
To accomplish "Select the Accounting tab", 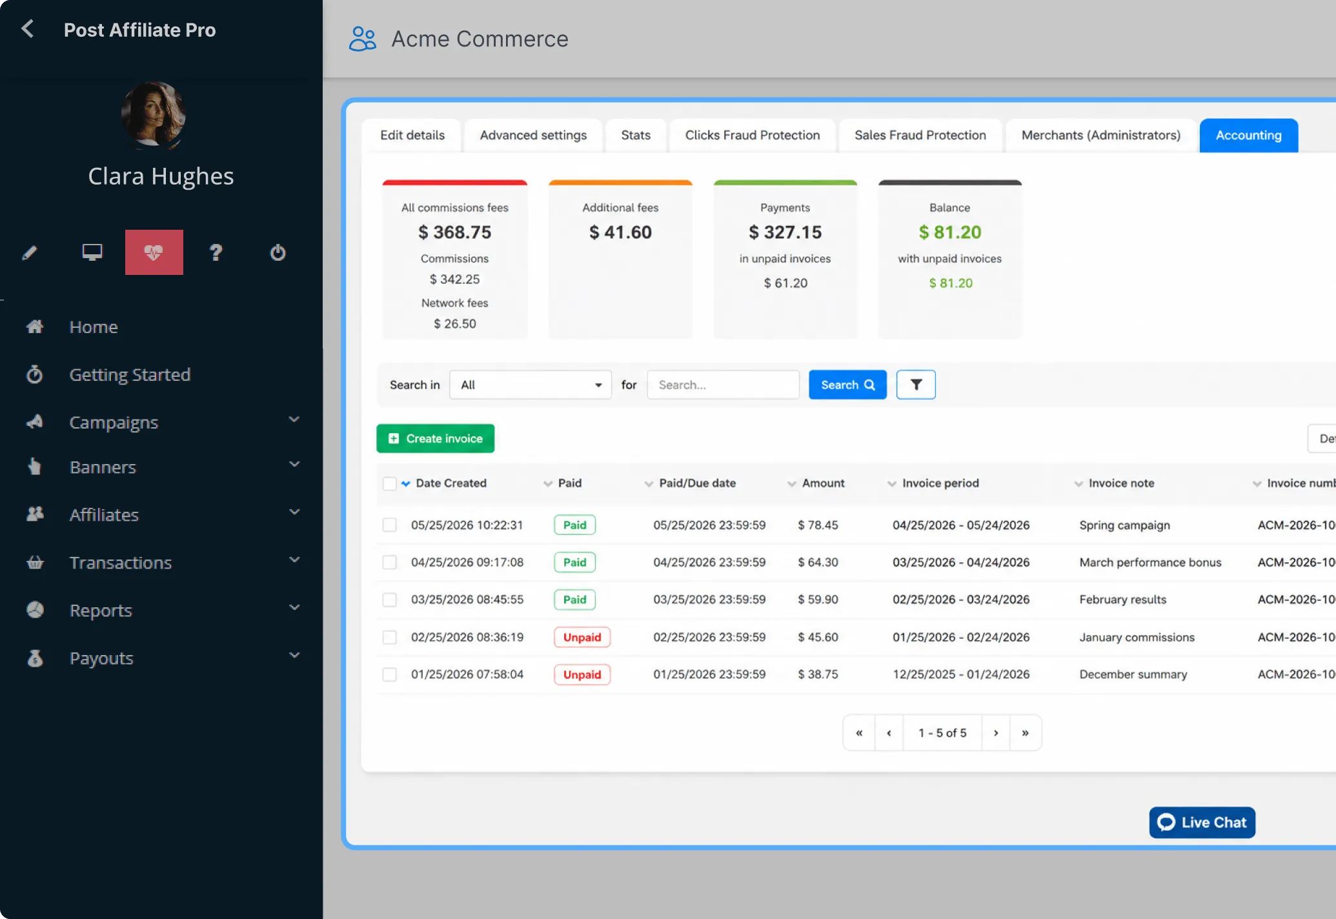I will tap(1249, 135).
